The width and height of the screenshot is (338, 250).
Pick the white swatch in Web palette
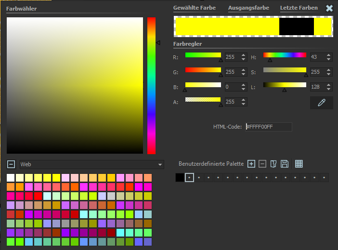(x=11, y=178)
